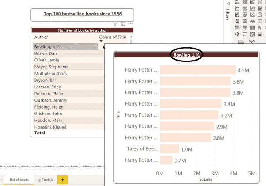Select the slicer visualization icon
This screenshot has height=186, width=266.
pyautogui.click(x=237, y=28)
